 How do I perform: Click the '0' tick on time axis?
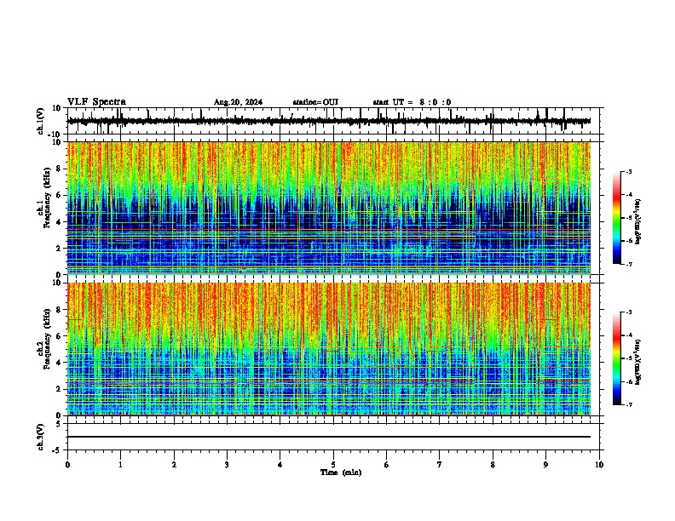67,465
